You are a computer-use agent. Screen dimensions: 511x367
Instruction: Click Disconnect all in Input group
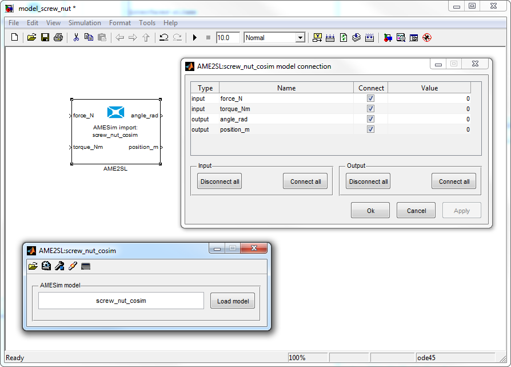219,181
